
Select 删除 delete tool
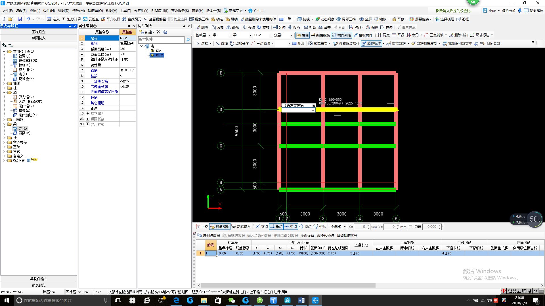pos(202,27)
